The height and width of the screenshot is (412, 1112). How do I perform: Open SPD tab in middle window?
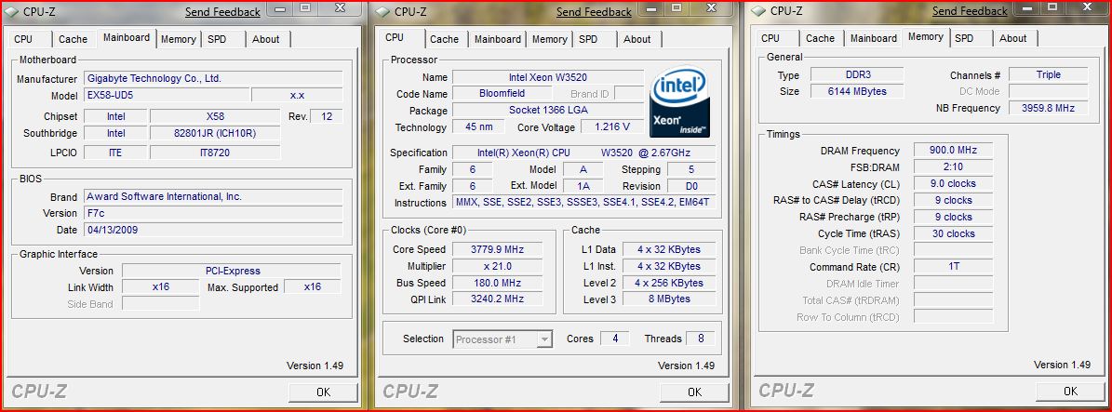point(589,39)
